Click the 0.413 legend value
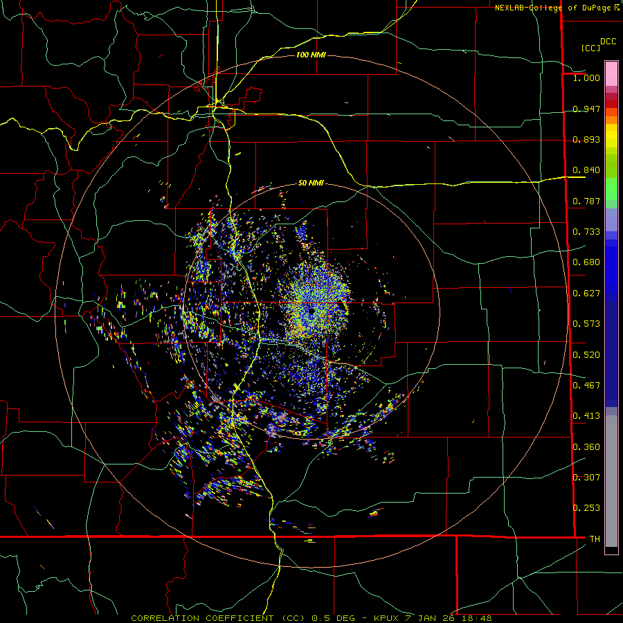The width and height of the screenshot is (623, 623). (586, 416)
